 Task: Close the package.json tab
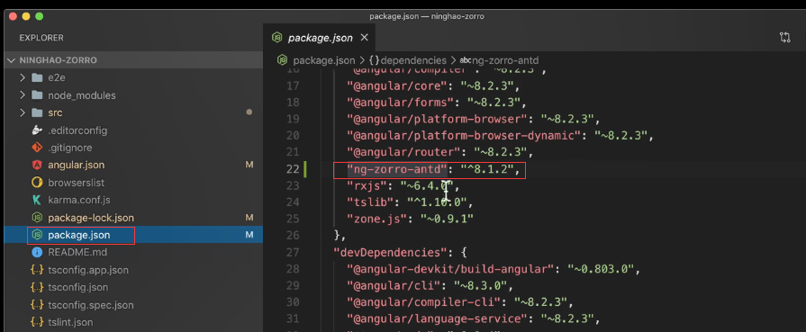[x=365, y=38]
